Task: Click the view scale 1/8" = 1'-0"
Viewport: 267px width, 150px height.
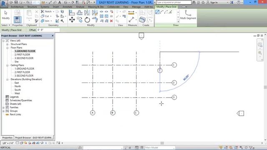Action: tap(8, 143)
